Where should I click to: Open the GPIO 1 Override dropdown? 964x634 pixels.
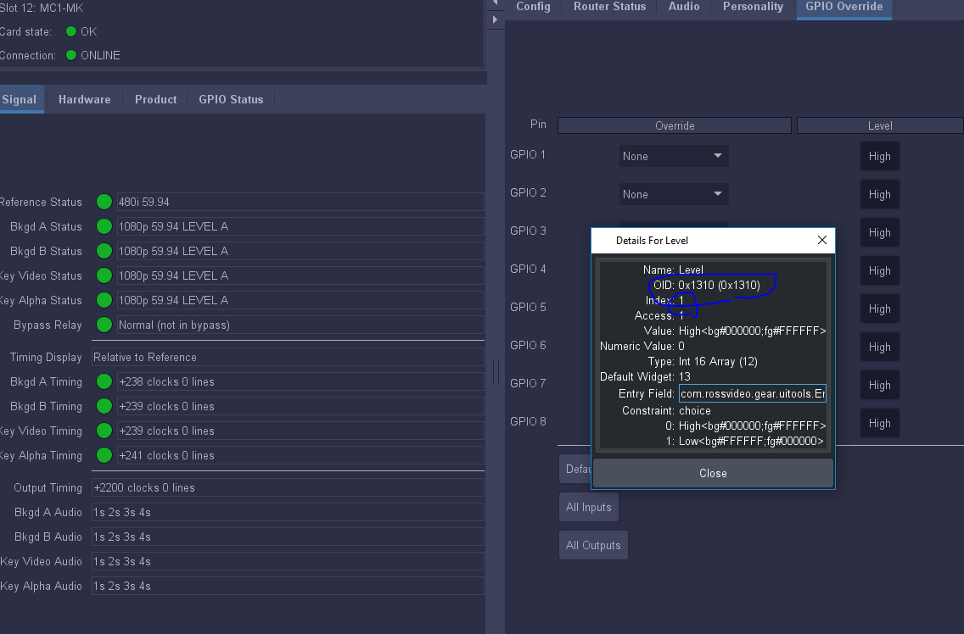coord(674,156)
